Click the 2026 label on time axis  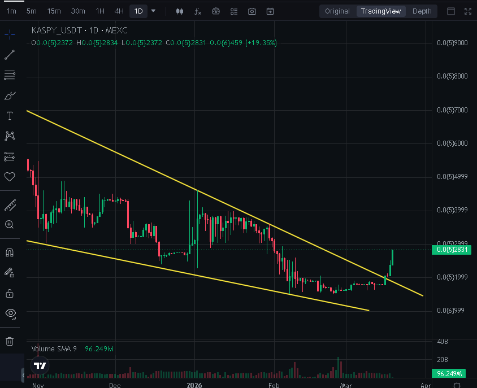[x=194, y=385]
